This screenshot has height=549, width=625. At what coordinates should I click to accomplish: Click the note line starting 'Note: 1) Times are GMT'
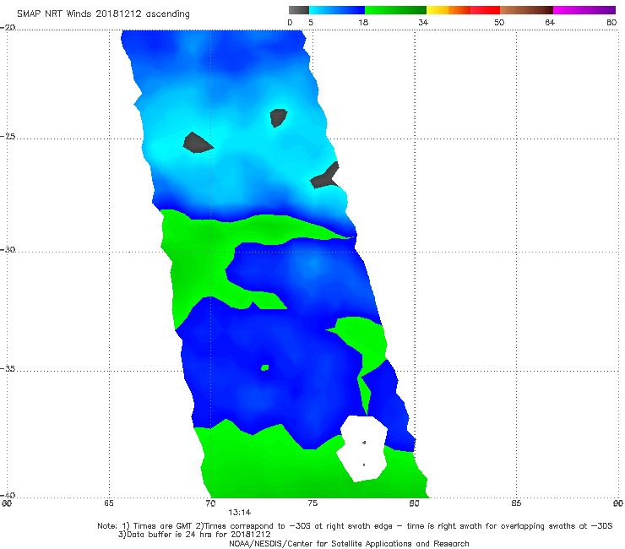355,526
